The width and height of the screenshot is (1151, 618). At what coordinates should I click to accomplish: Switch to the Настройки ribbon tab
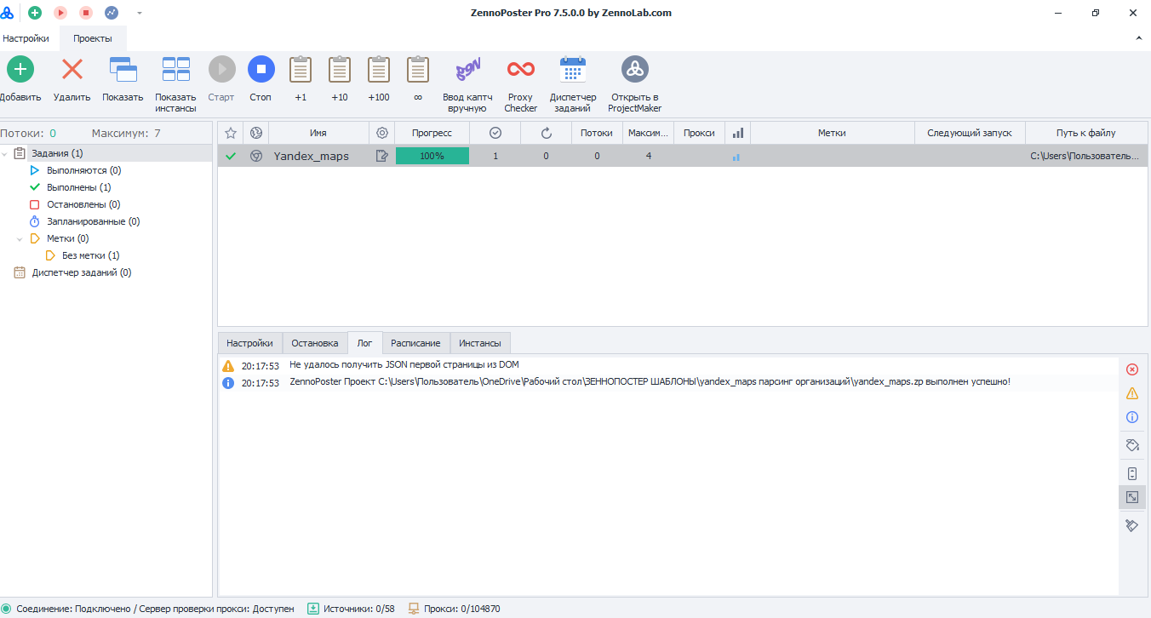(26, 38)
